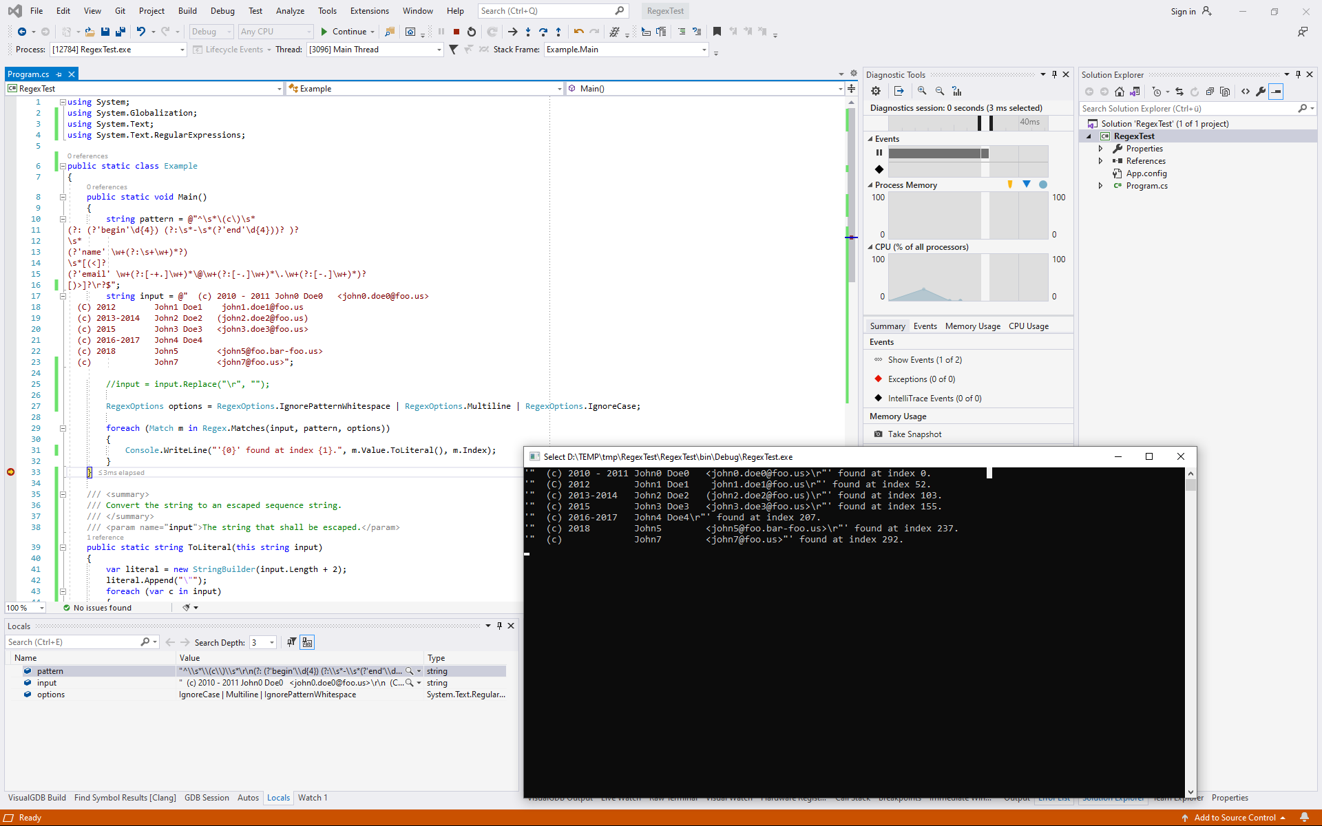The image size is (1322, 826).
Task: Open notifications bell in status bar
Action: tap(1304, 818)
